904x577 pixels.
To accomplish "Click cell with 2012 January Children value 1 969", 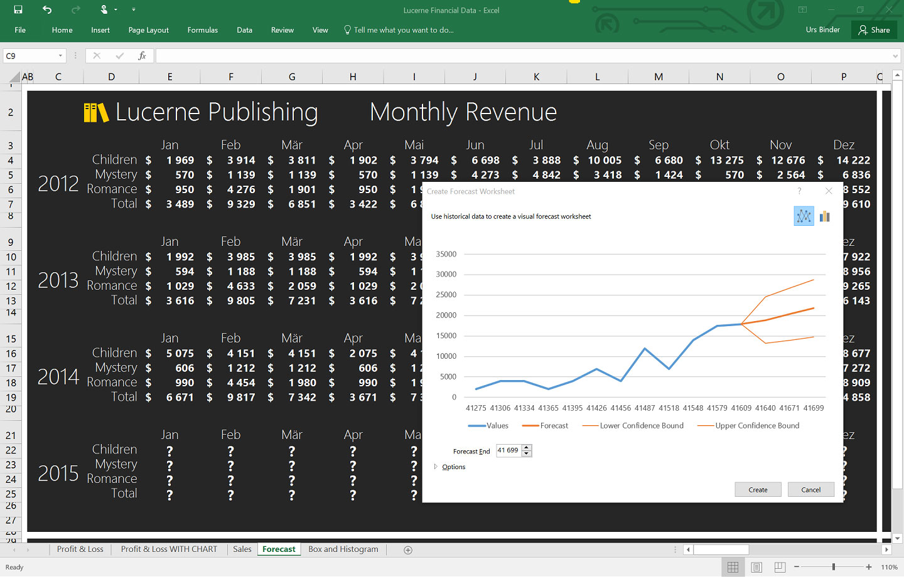I will 170,161.
